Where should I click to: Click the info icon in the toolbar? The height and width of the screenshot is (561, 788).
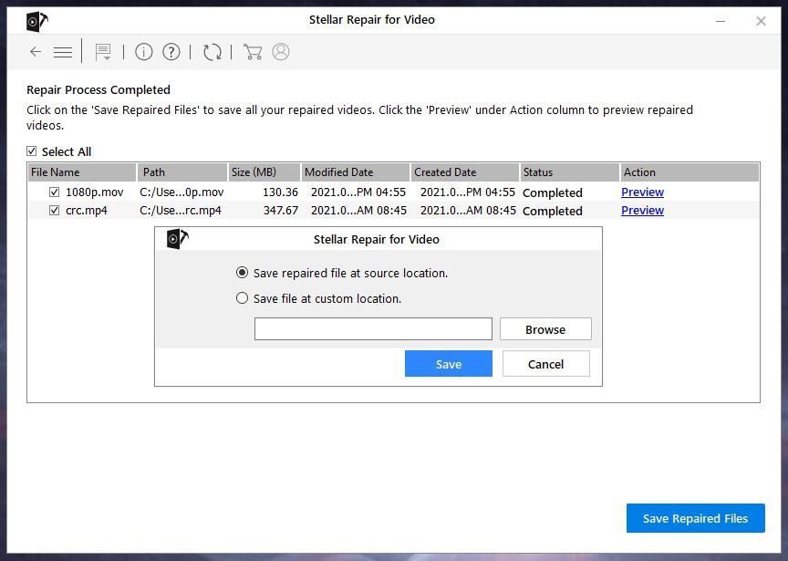pos(143,52)
